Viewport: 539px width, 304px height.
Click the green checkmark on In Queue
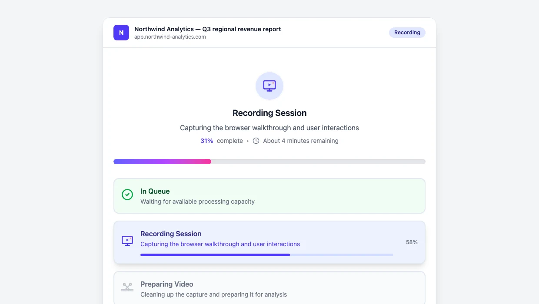[x=127, y=195]
